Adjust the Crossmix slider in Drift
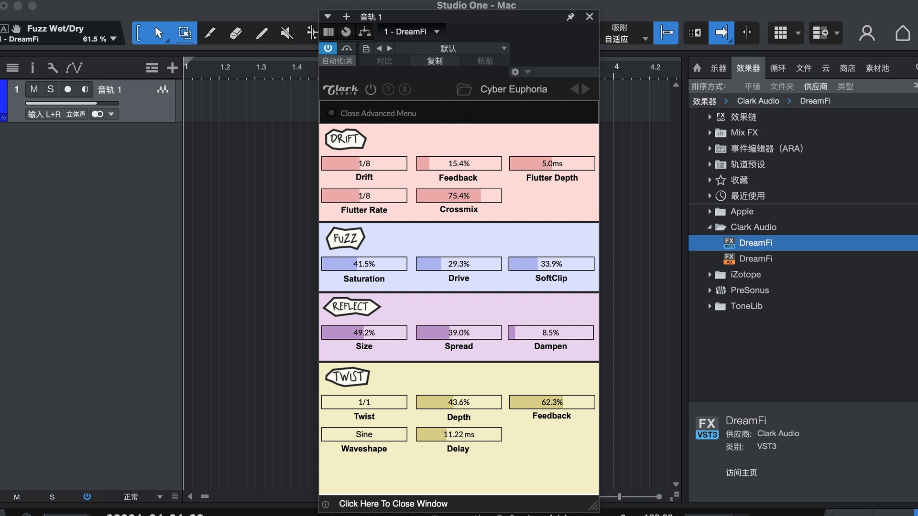 click(x=459, y=196)
